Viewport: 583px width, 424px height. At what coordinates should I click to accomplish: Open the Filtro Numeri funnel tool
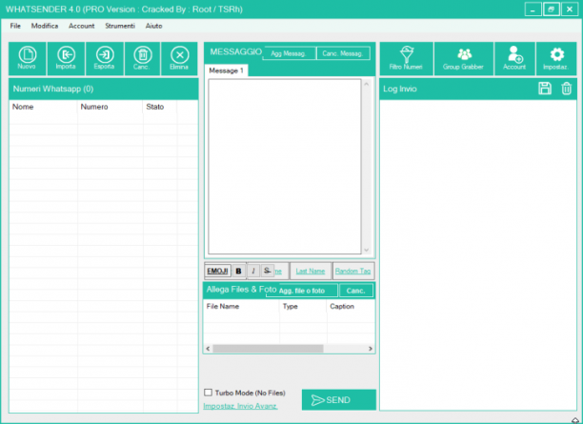(x=407, y=59)
